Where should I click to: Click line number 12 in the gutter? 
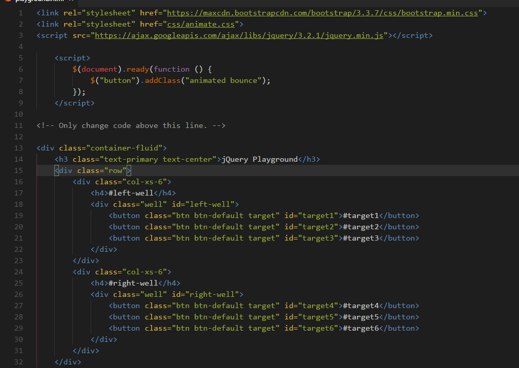18,137
